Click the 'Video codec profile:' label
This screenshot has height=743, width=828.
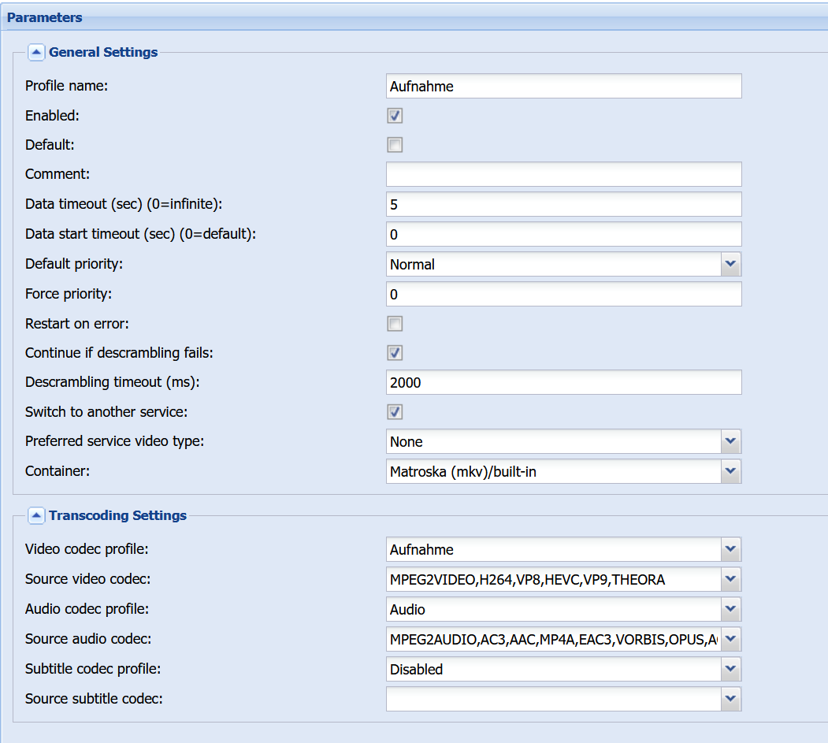[87, 549]
